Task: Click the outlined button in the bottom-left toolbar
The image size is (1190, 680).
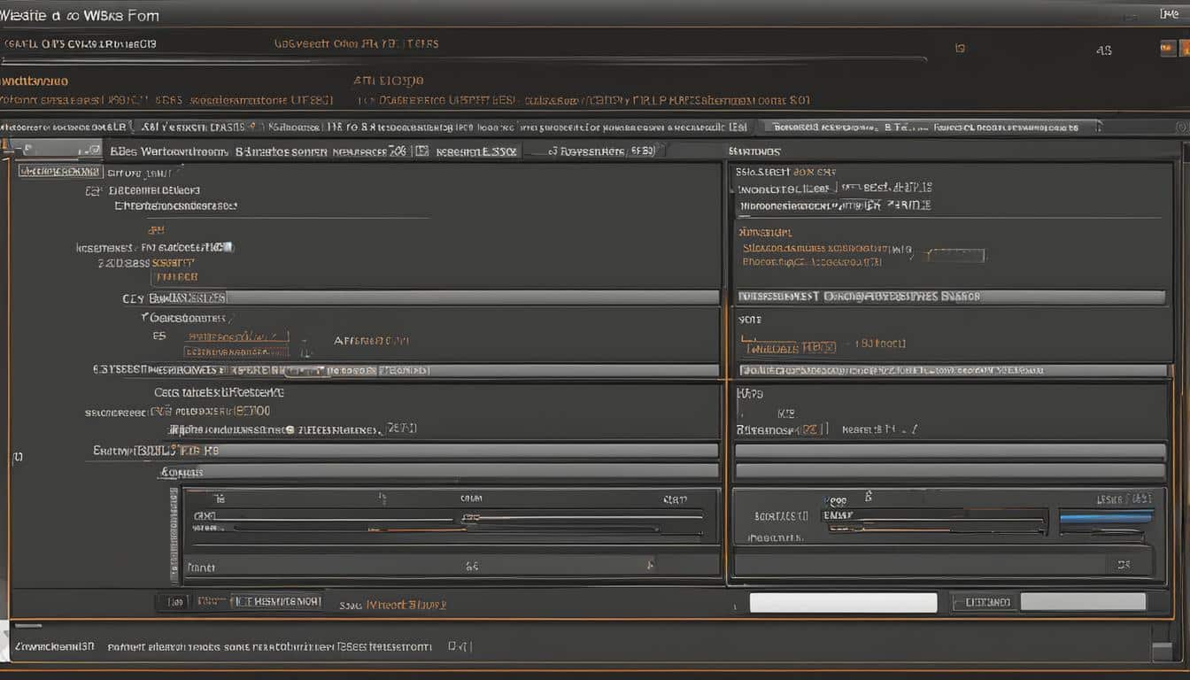Action: pos(275,602)
